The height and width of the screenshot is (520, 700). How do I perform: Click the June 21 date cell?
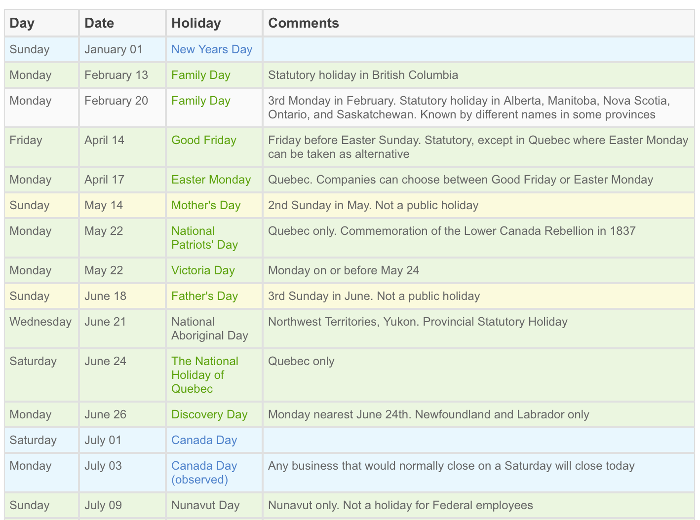point(105,322)
